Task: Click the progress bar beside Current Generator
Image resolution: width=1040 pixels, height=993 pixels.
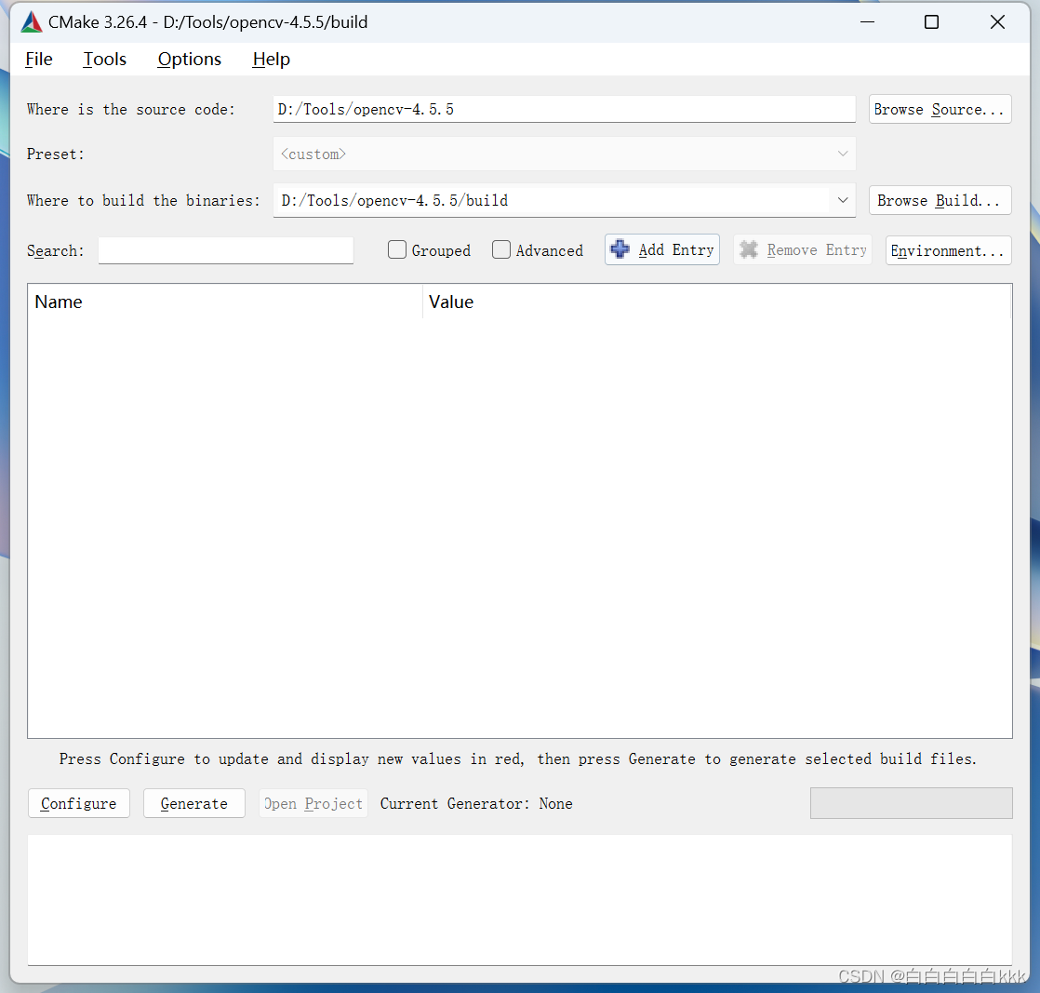Action: [911, 803]
